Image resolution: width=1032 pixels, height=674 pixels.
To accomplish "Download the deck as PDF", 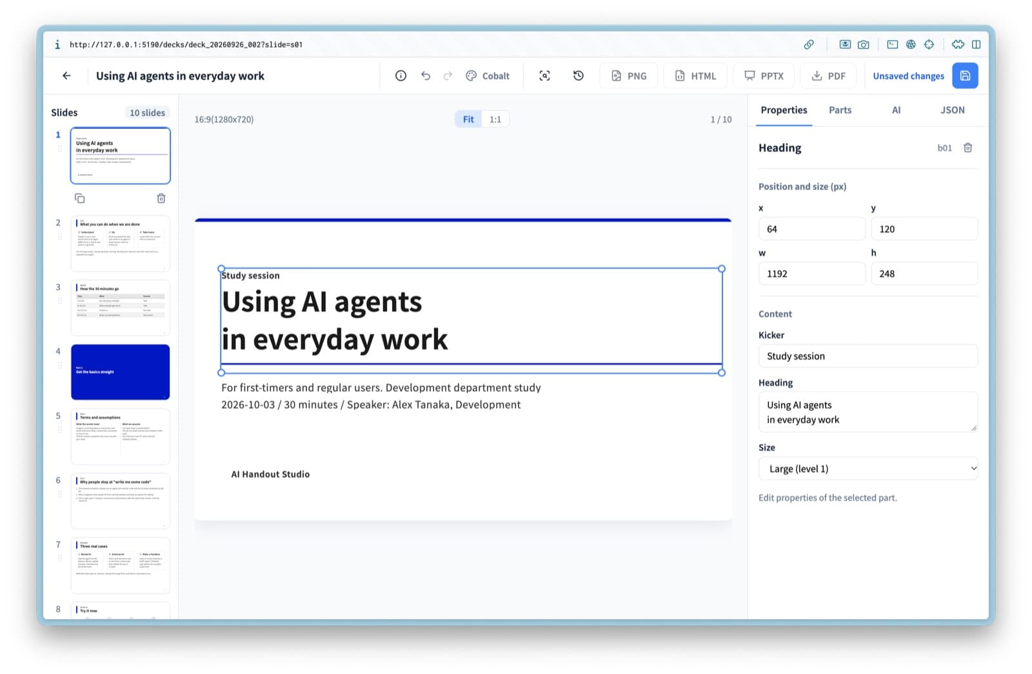I will tap(828, 76).
